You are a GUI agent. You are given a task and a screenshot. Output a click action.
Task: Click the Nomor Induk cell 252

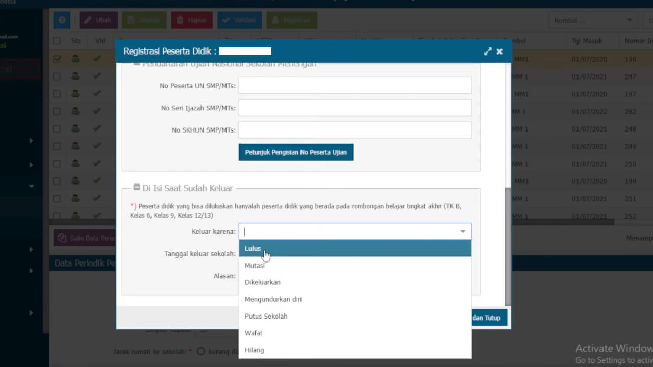coord(630,216)
